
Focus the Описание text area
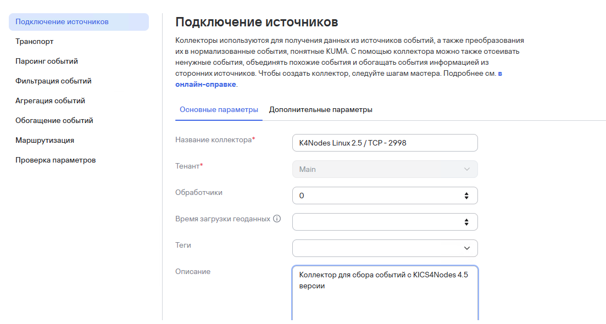[385, 293]
